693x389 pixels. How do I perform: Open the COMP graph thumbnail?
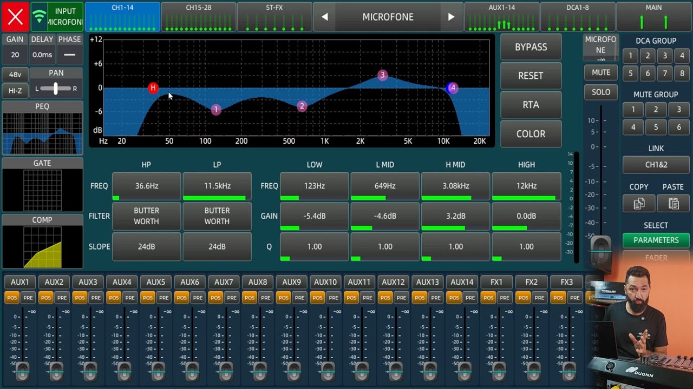(x=42, y=247)
